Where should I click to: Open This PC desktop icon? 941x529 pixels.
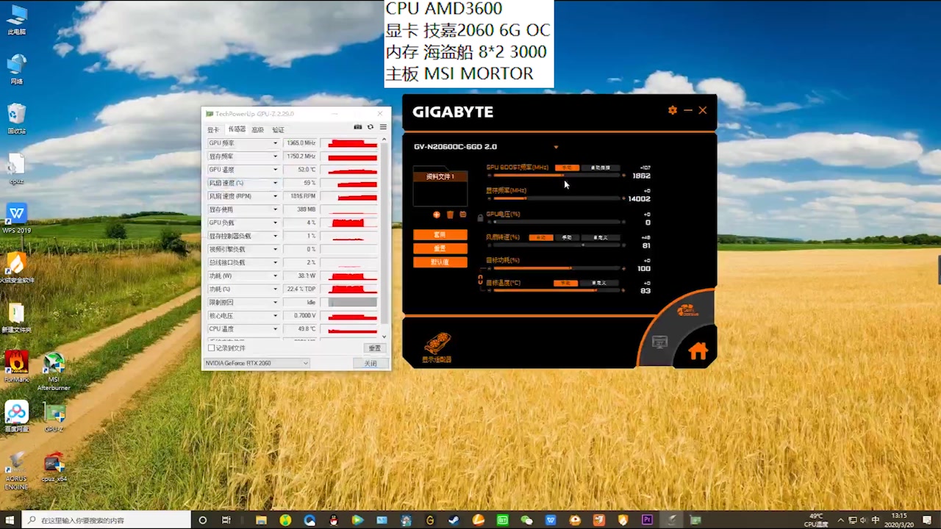pos(16,20)
